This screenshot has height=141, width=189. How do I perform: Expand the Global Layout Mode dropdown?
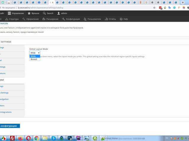coord(35,53)
